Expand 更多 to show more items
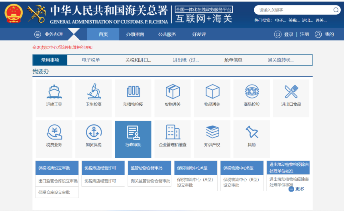Screen dimensions: 344x211 click(x=297, y=189)
